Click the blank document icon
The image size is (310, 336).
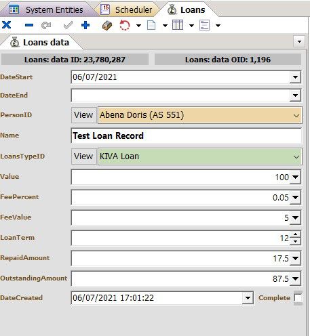point(151,25)
